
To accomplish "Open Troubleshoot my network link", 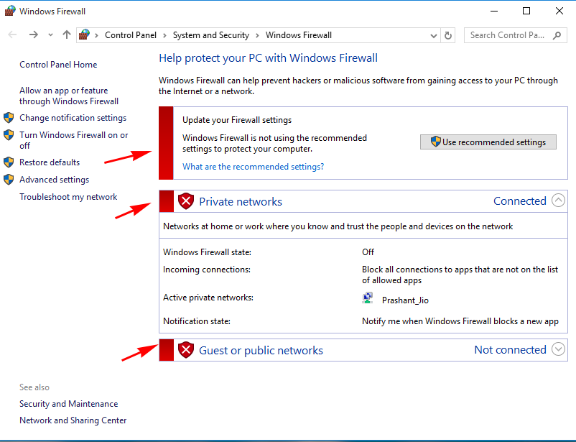I will pyautogui.click(x=68, y=197).
